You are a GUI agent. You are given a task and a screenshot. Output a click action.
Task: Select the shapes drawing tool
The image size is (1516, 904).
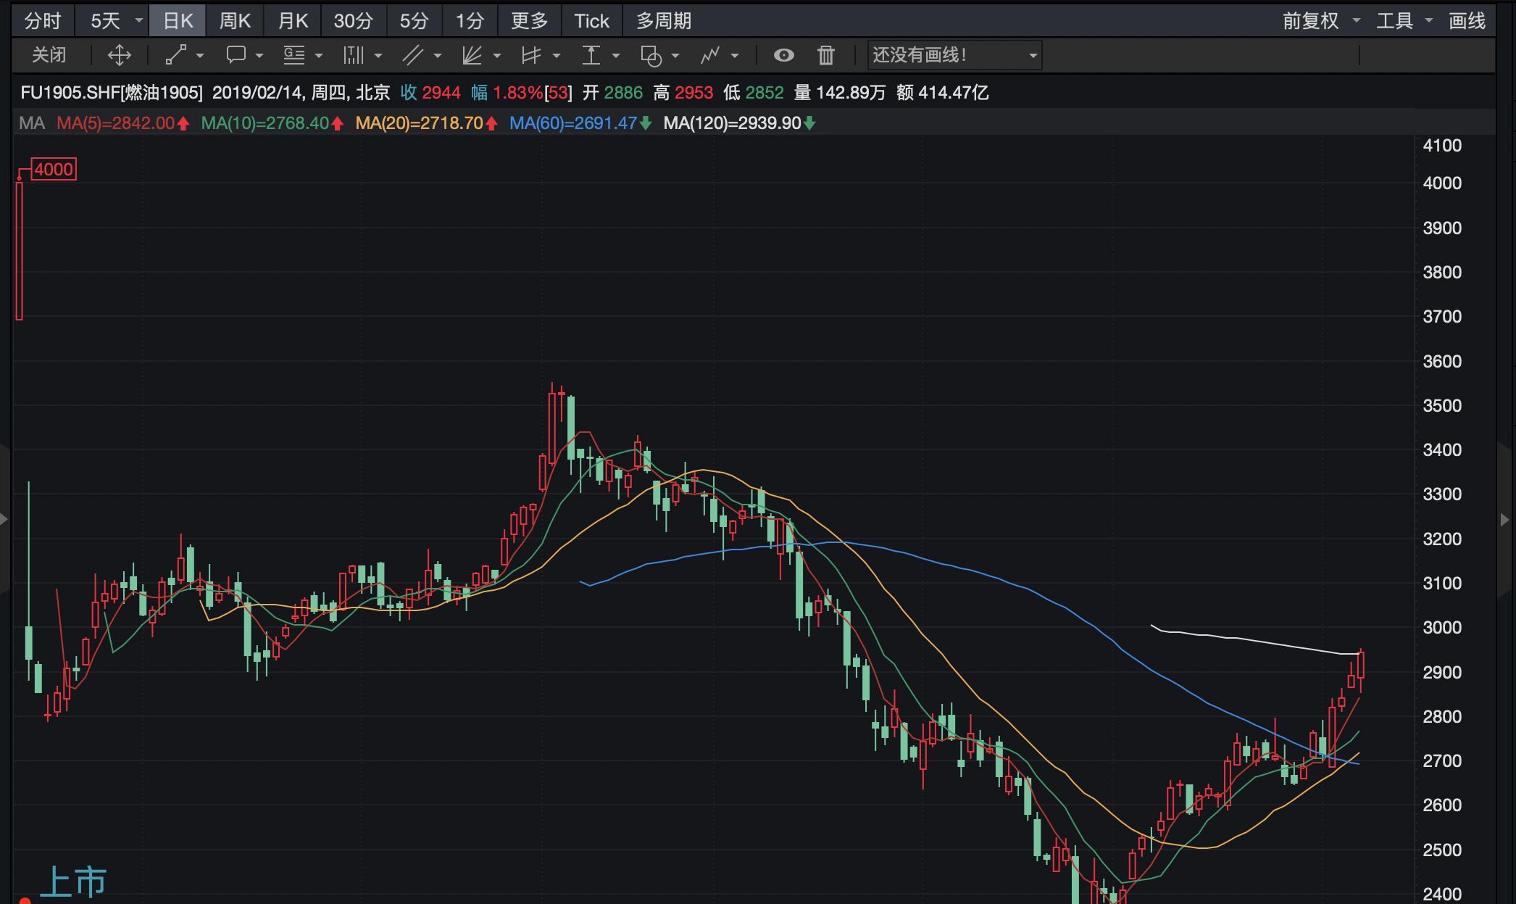point(651,55)
